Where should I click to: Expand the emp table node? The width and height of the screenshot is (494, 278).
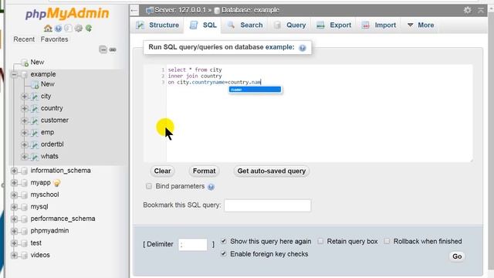pos(24,132)
